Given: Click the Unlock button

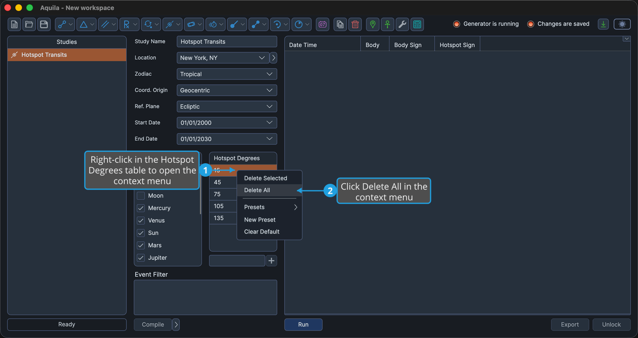Looking at the screenshot, I should pyautogui.click(x=612, y=325).
